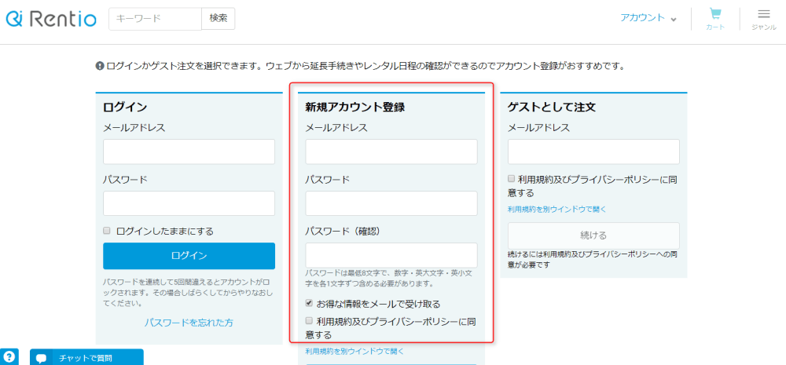The width and height of the screenshot is (786, 365).
Task: Expand the アカウント dropdown
Action: (x=648, y=18)
